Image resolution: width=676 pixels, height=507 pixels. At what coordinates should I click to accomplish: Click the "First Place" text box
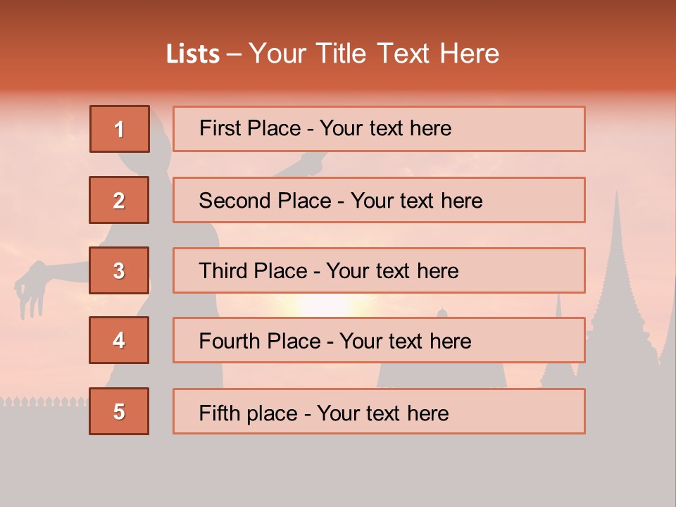point(379,129)
